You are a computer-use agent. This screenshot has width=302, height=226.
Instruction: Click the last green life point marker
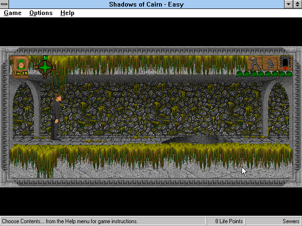tap(289, 74)
